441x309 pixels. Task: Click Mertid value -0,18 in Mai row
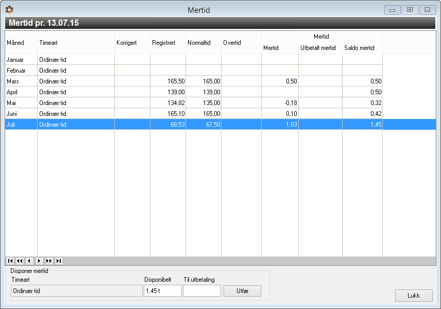click(x=291, y=103)
